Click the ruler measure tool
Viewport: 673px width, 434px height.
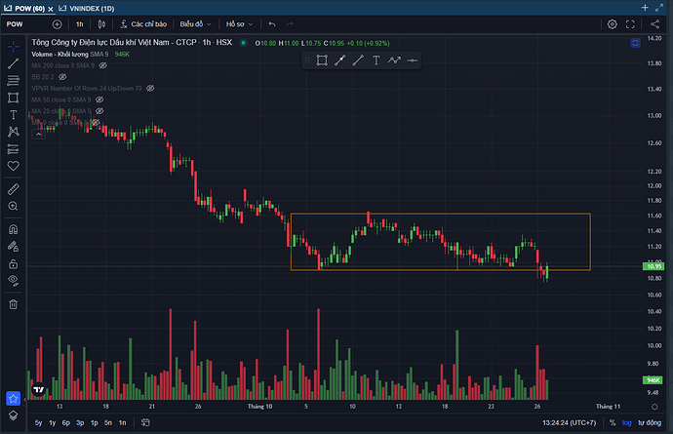(x=14, y=188)
